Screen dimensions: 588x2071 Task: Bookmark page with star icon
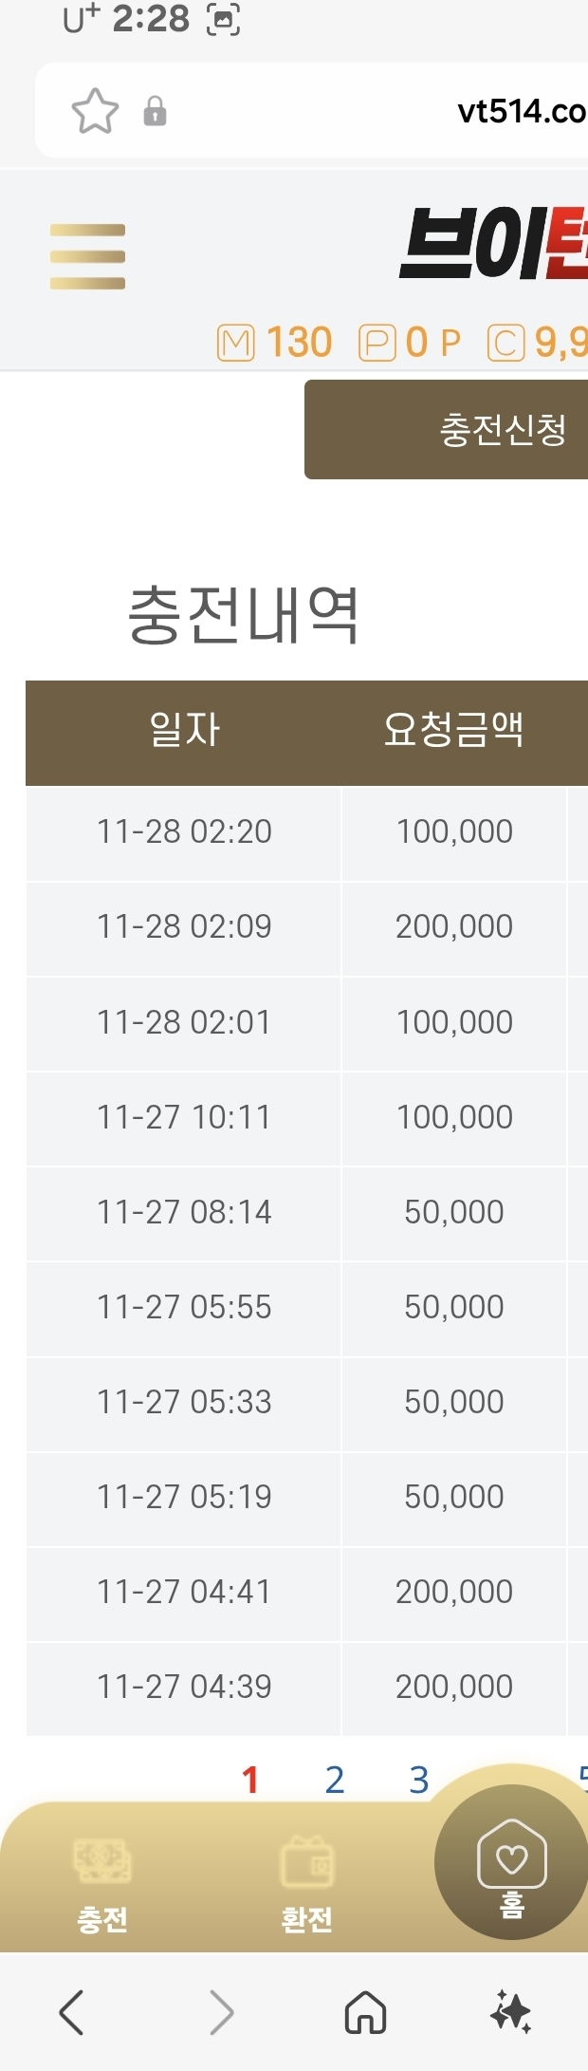tap(95, 111)
